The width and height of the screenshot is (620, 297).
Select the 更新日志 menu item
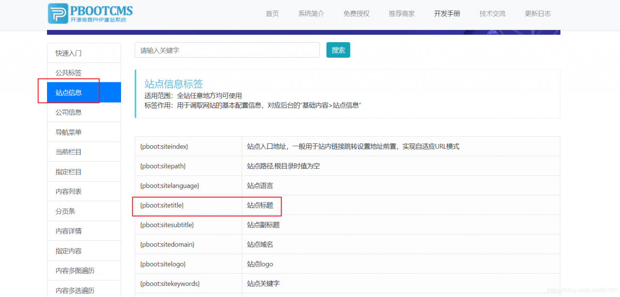click(x=538, y=14)
